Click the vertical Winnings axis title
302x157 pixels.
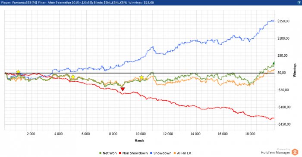[294, 70]
